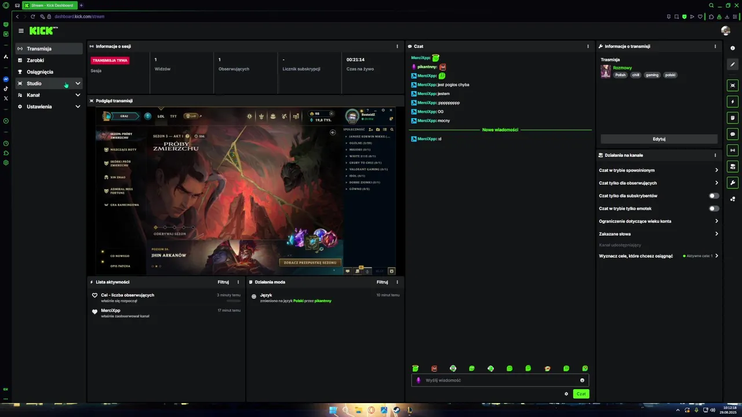Open Filtruj in Działania moda
The height and width of the screenshot is (417, 742).
pyautogui.click(x=382, y=282)
